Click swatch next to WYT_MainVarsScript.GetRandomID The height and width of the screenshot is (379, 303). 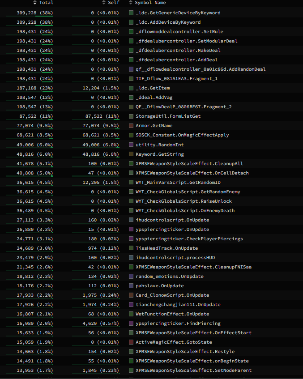131,183
